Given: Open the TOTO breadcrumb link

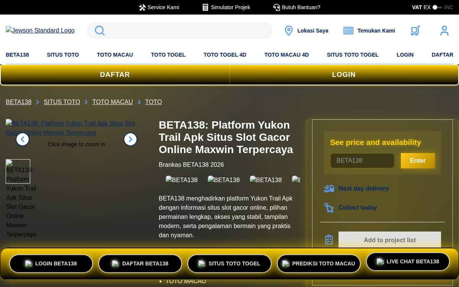Looking at the screenshot, I should pos(153,102).
